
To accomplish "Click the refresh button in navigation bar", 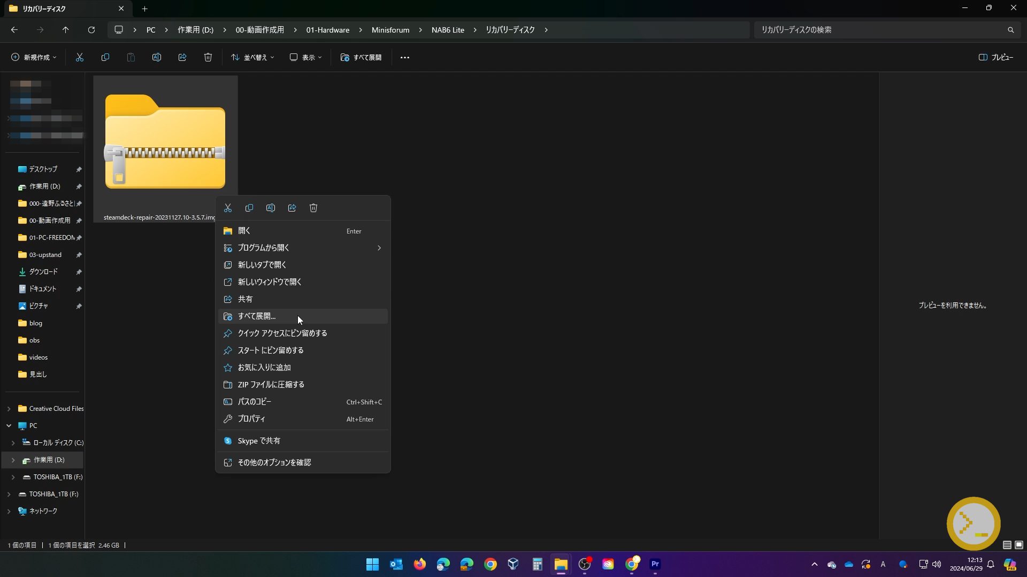I will (x=91, y=30).
